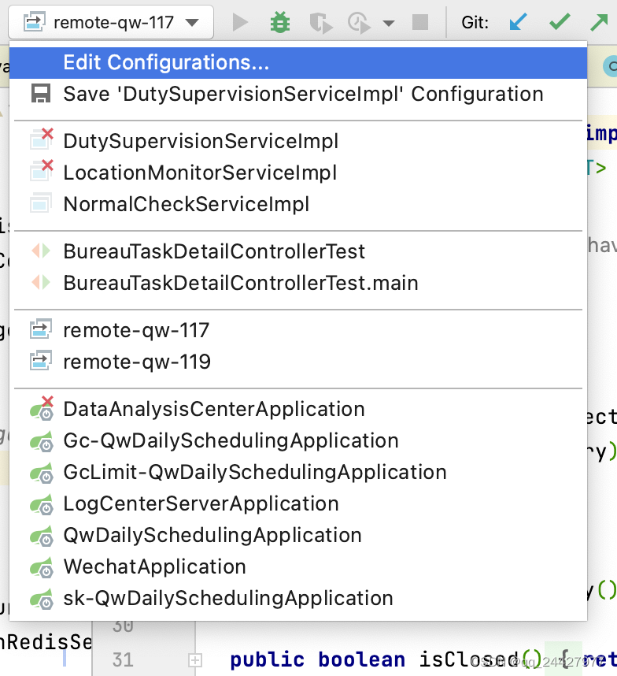
Task: Click the Profiler run icon
Action: (359, 22)
